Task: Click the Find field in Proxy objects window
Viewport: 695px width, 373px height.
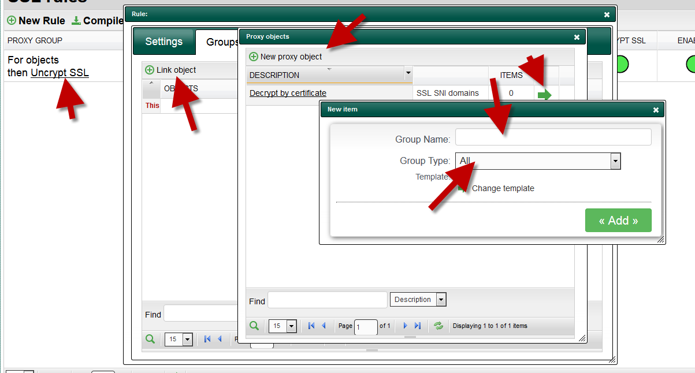Action: point(328,300)
